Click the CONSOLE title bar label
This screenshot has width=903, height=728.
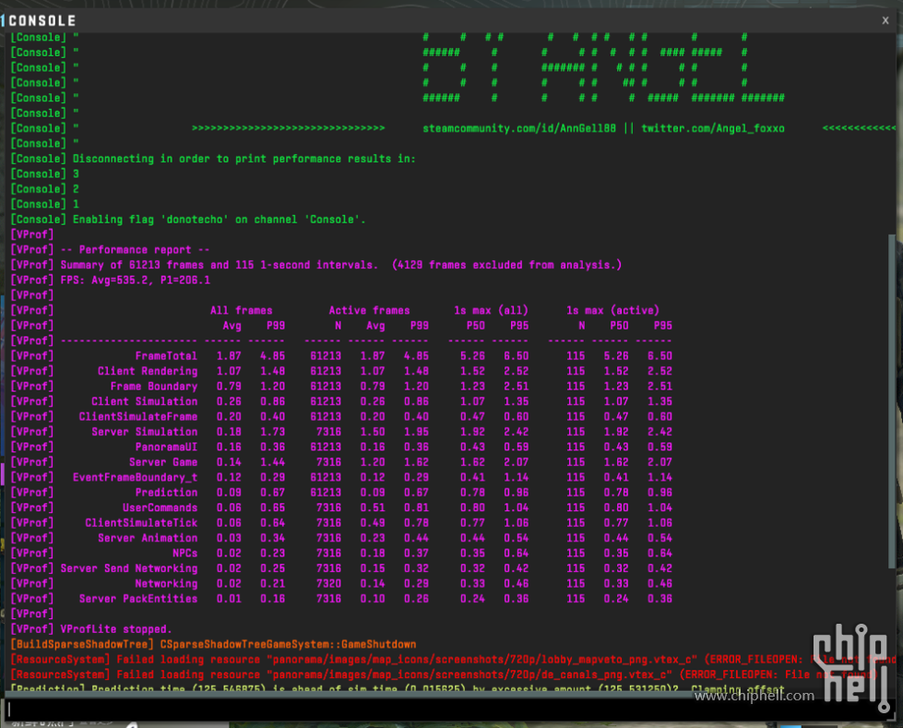coord(42,20)
